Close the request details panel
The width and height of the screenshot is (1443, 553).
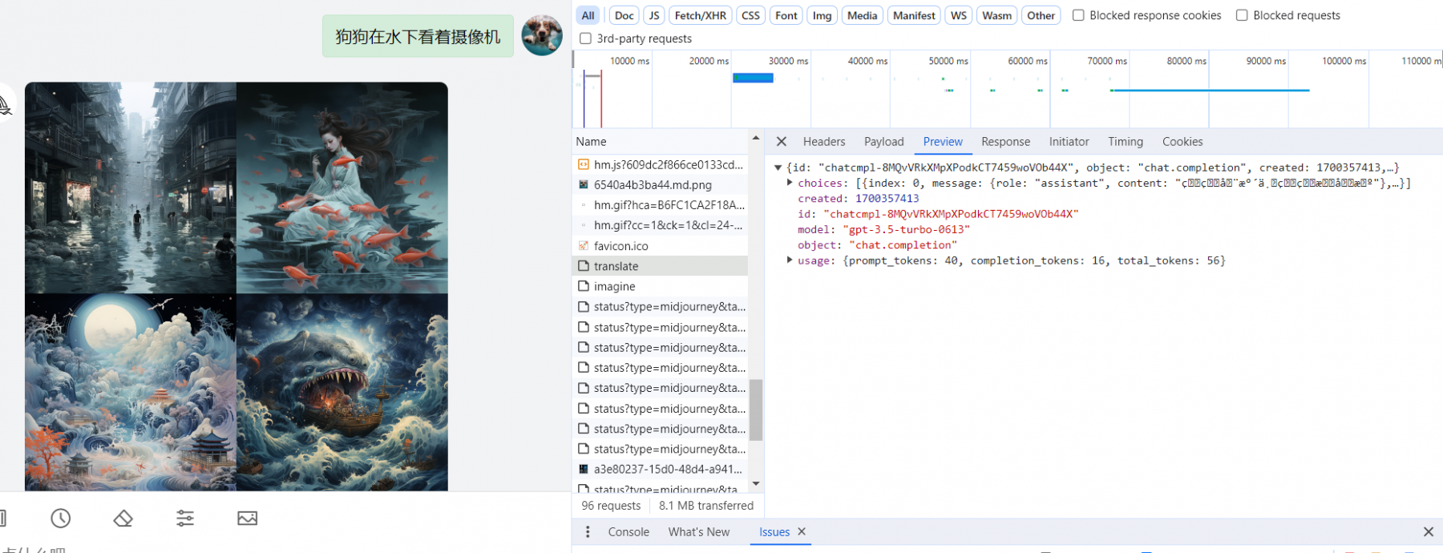click(782, 142)
